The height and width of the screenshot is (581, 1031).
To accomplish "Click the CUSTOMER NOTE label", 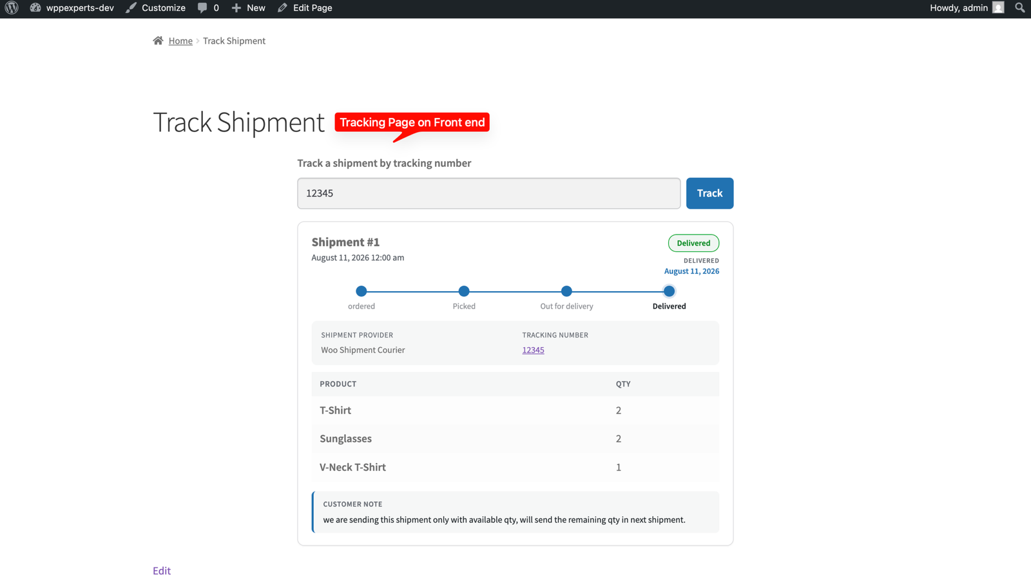I will click(x=352, y=504).
